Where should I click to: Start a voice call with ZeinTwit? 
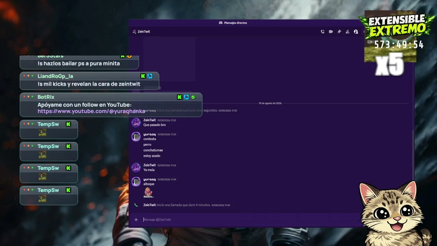[x=323, y=31]
